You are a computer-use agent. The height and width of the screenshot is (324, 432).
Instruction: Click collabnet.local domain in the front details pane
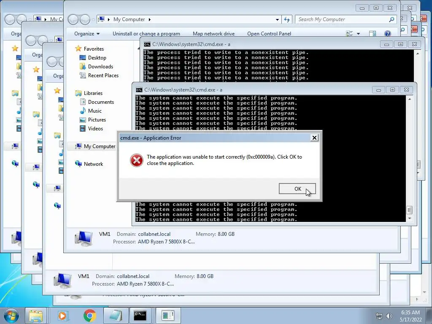154,234
